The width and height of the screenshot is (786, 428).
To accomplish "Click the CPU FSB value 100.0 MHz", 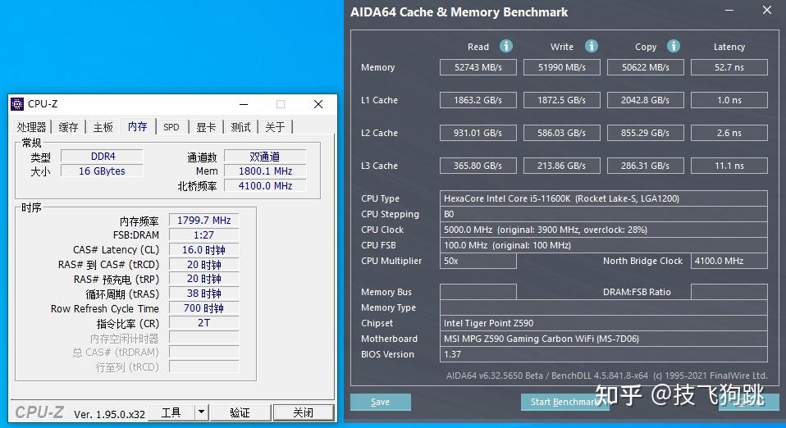I will 604,245.
